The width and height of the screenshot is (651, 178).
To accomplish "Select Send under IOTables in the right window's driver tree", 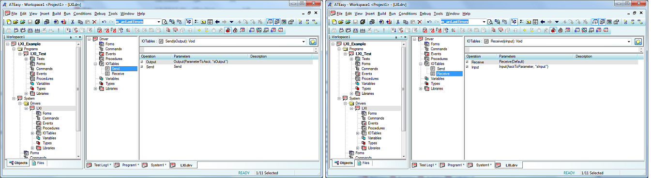I will pos(441,69).
